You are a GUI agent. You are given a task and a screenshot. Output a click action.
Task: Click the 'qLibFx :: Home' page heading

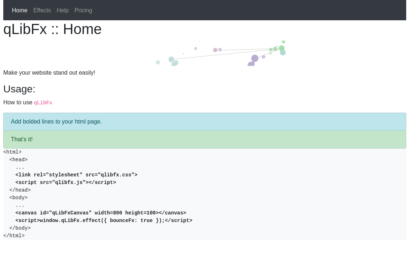click(52, 29)
